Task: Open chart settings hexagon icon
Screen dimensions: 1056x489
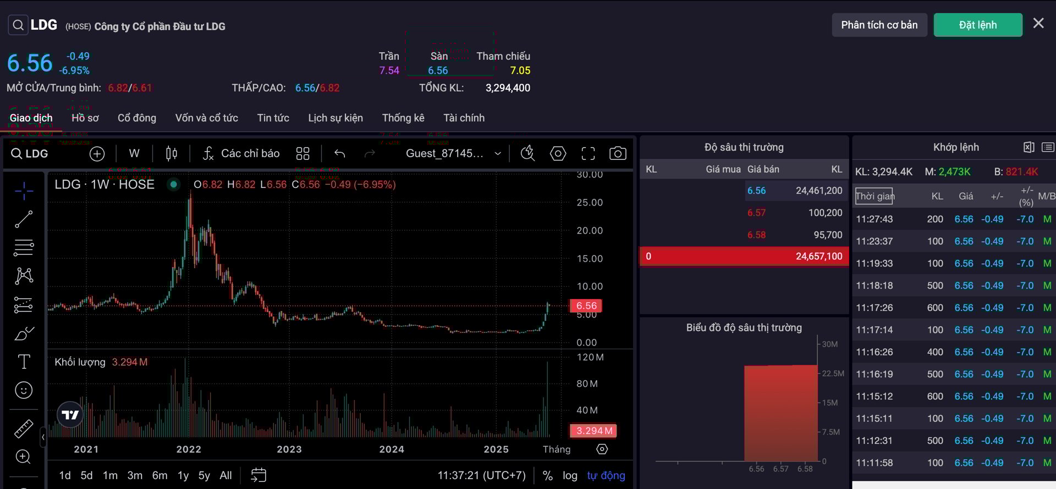Action: [x=558, y=154]
